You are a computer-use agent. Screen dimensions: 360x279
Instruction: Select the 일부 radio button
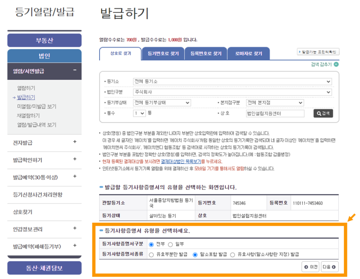tap(170, 245)
